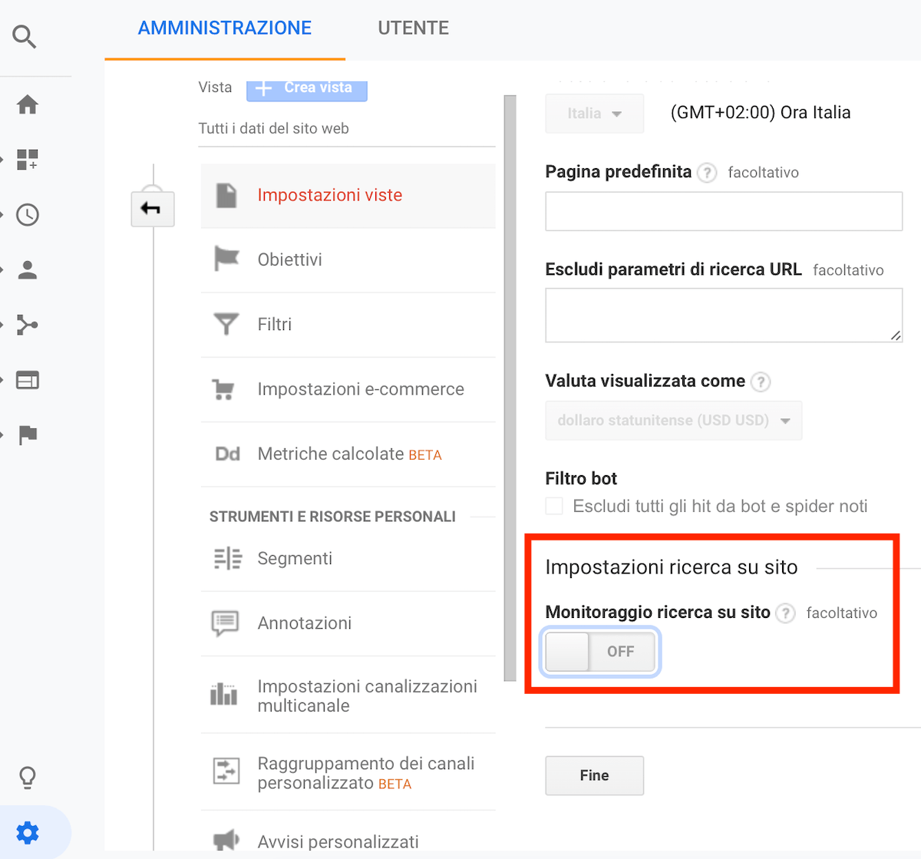Click the back arrow button beside view column
Viewport: 921px width, 859px height.
[x=152, y=209]
